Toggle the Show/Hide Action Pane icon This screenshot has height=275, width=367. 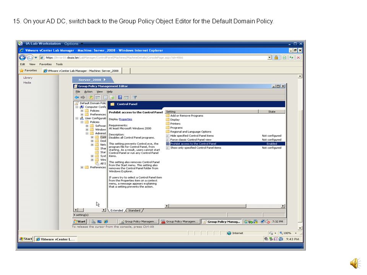coord(127,97)
